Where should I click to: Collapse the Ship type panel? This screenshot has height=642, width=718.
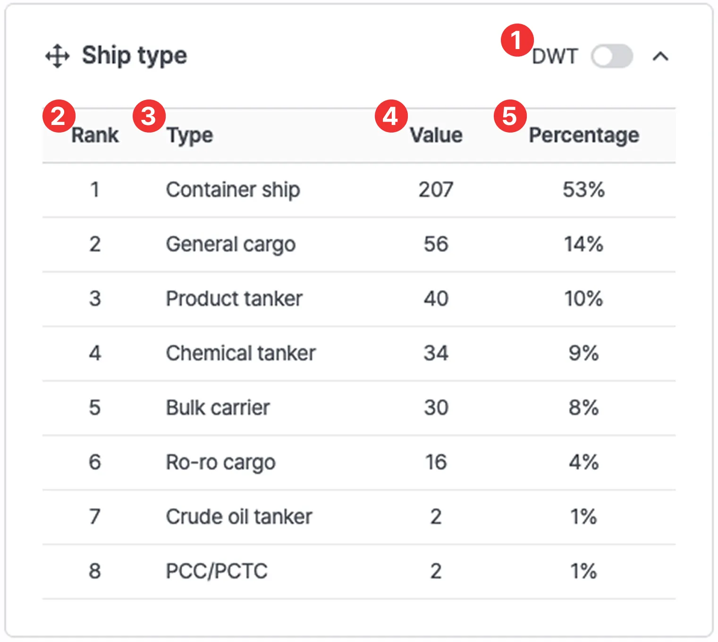[660, 57]
